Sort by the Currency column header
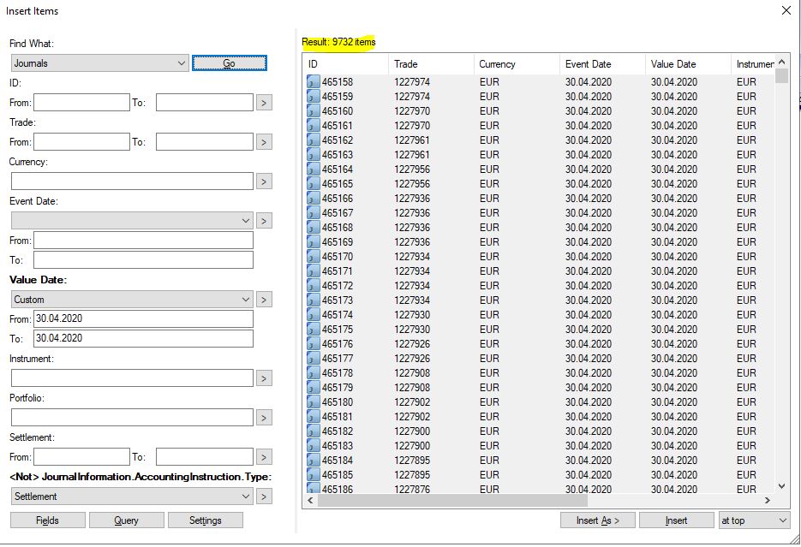 point(517,64)
